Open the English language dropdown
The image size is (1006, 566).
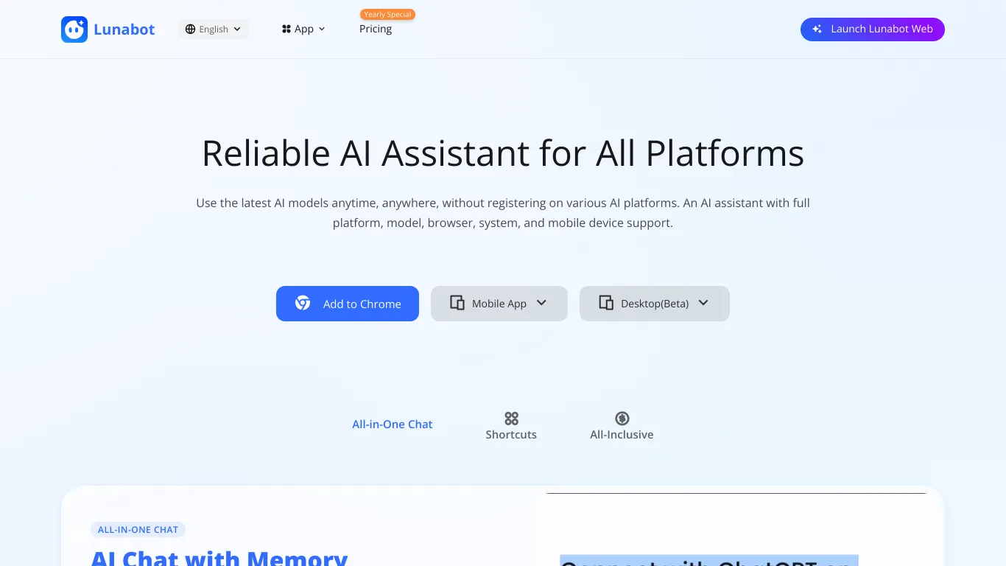pyautogui.click(x=214, y=29)
